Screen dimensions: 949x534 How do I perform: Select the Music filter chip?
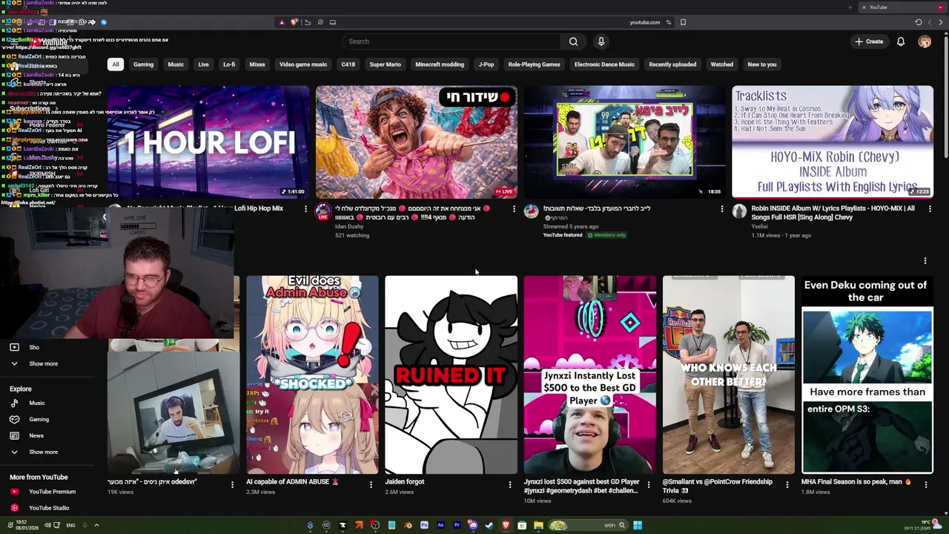click(x=176, y=65)
